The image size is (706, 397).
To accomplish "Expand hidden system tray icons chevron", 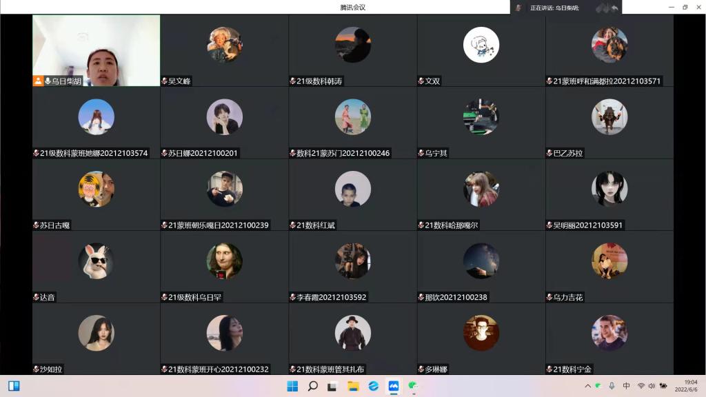I will pyautogui.click(x=587, y=386).
